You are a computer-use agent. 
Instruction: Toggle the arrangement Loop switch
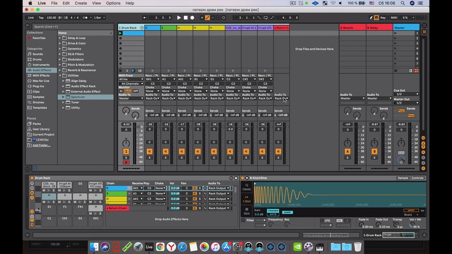(266, 18)
